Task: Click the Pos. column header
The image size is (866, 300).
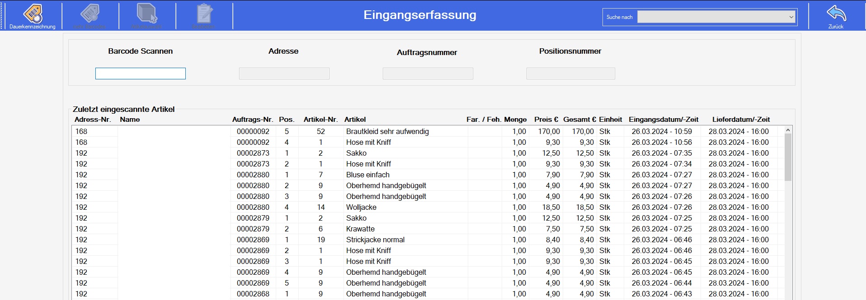Action: click(287, 120)
